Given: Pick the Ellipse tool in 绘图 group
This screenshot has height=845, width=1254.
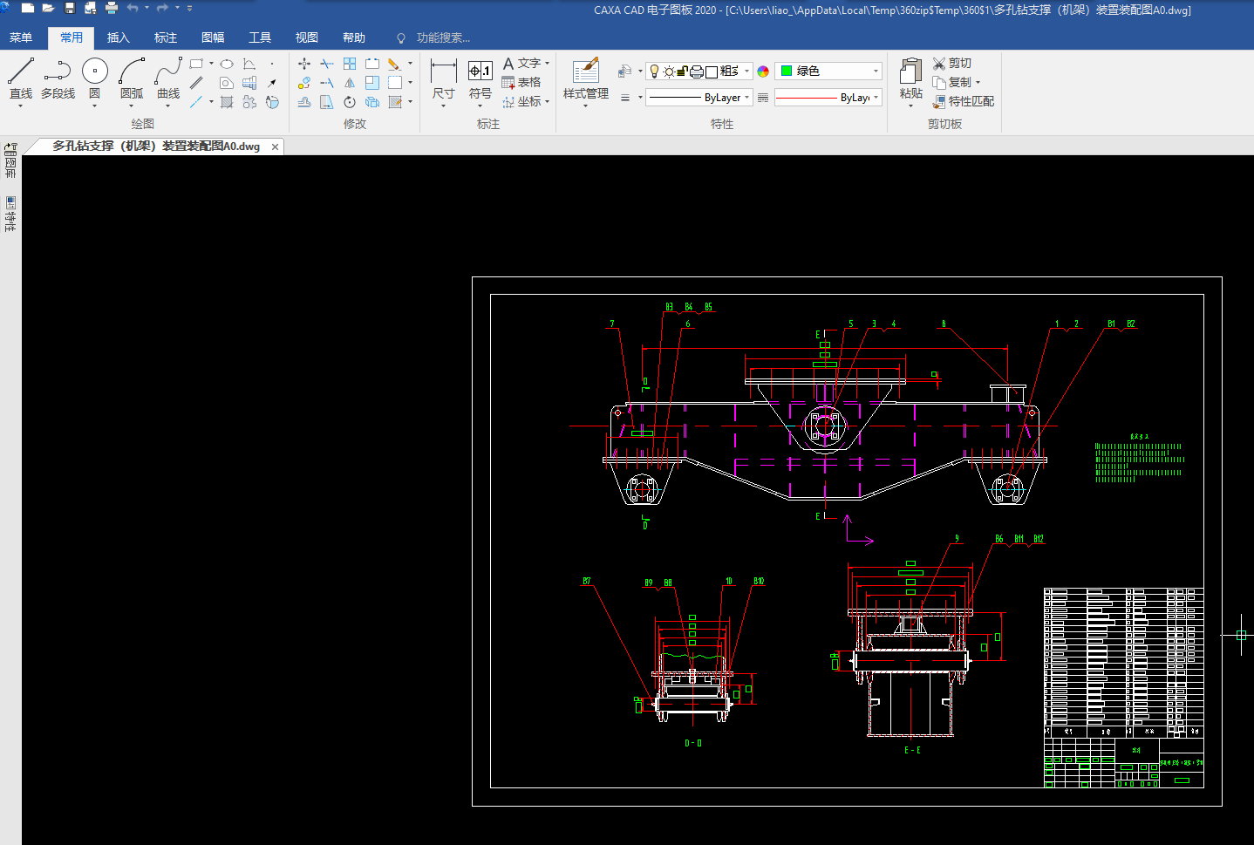Looking at the screenshot, I should pos(227,64).
